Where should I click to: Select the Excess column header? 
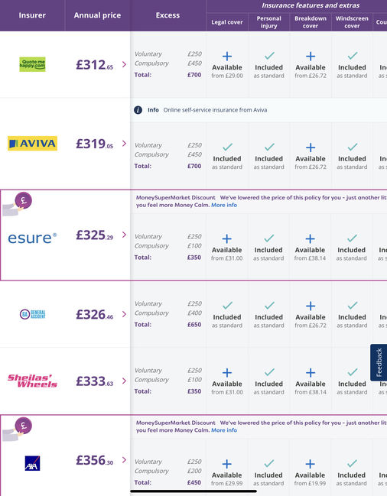click(167, 15)
